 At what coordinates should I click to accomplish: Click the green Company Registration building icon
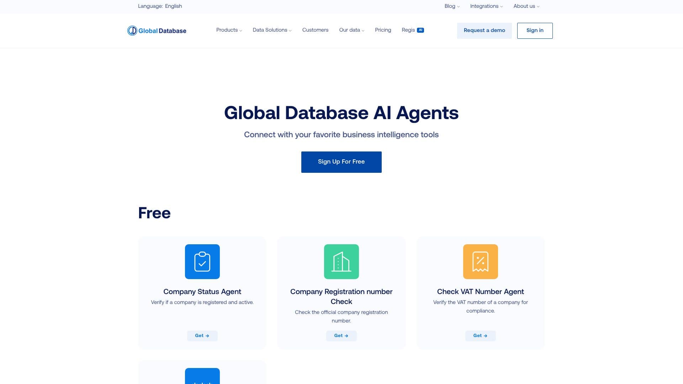341,262
